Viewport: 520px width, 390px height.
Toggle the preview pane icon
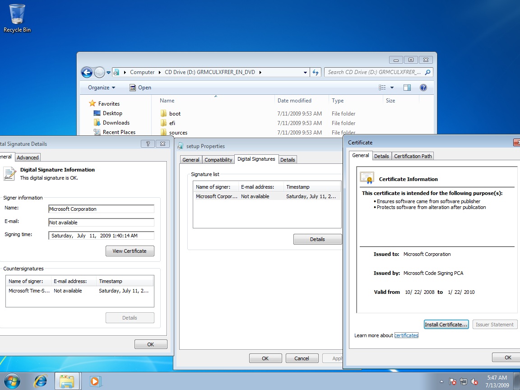click(x=407, y=88)
